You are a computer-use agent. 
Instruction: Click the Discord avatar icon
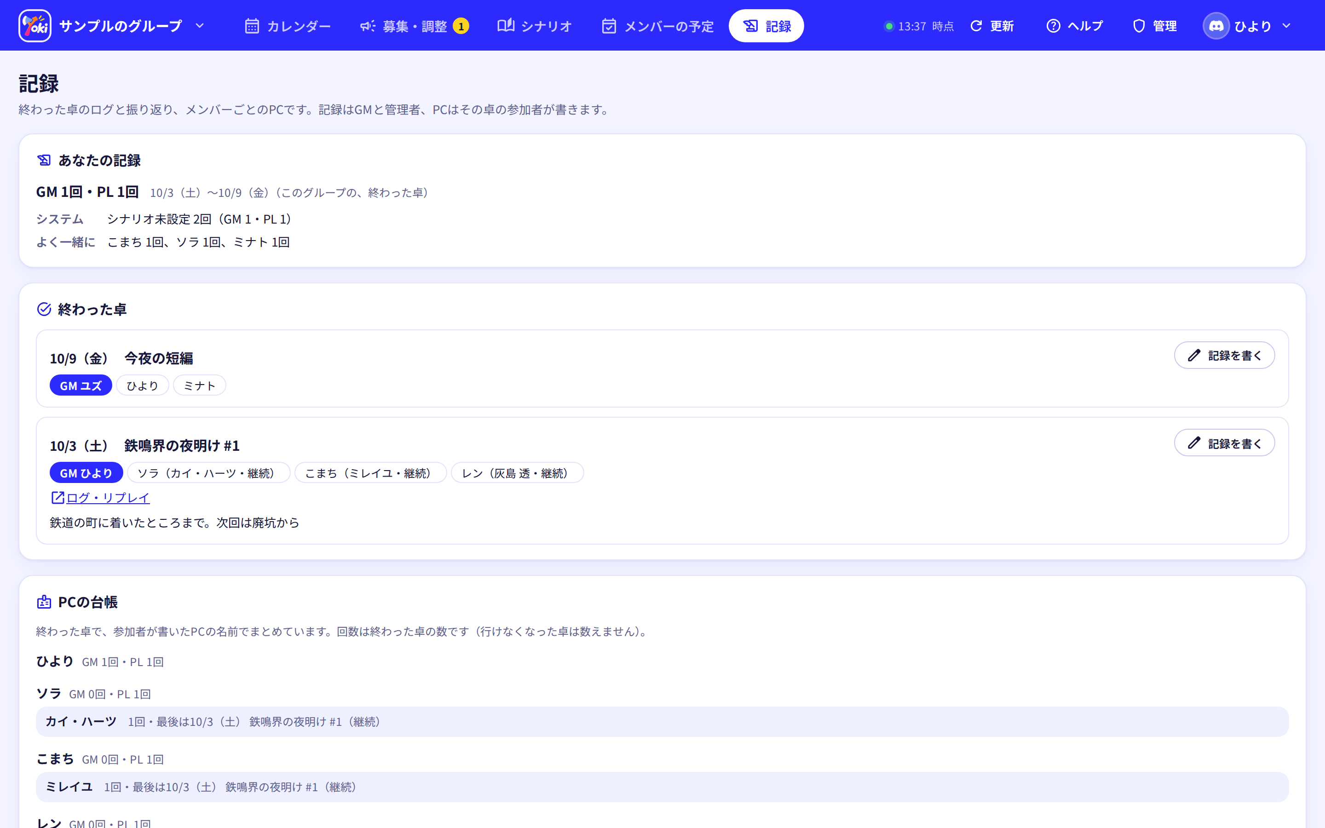[1216, 26]
